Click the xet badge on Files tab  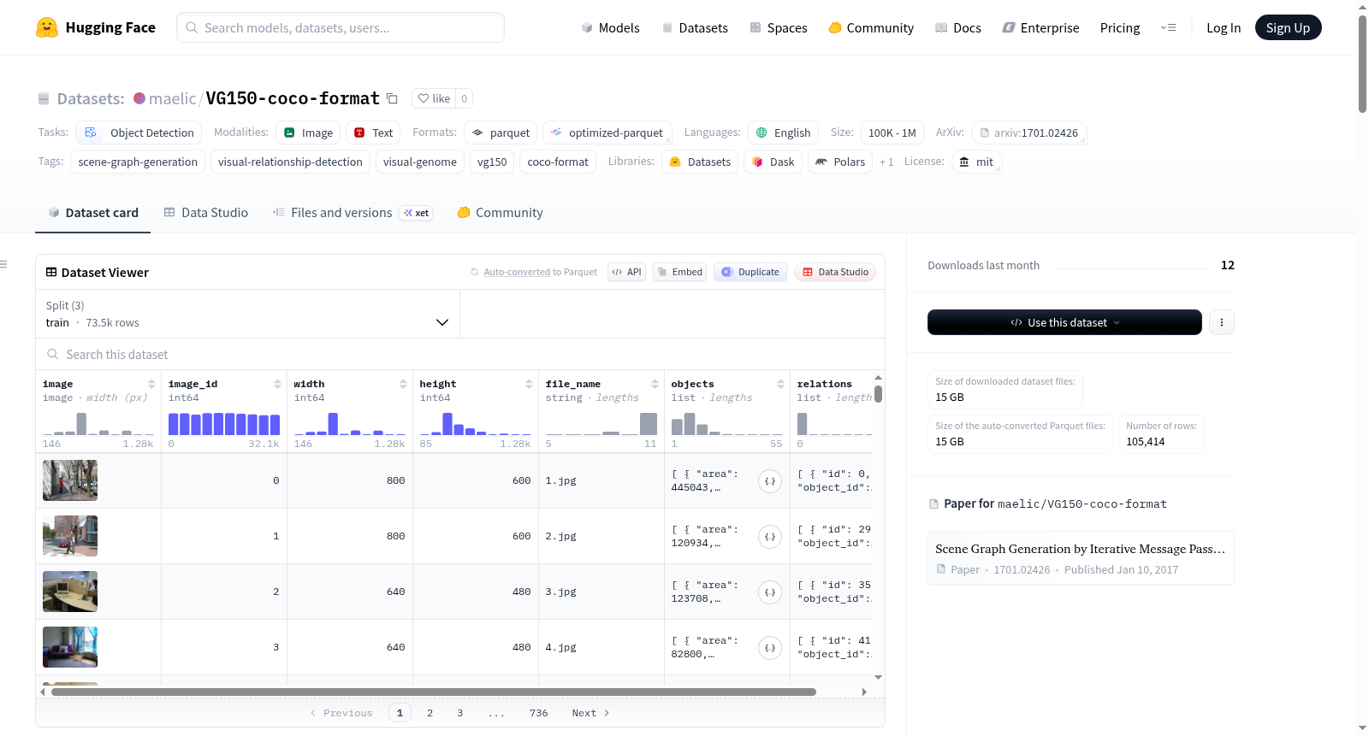[417, 213]
